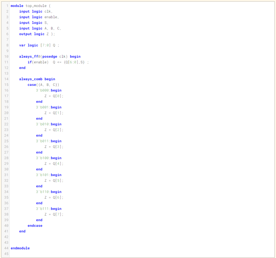Click line number 44 in the gutter
The height and width of the screenshot is (258, 276).
point(6,248)
